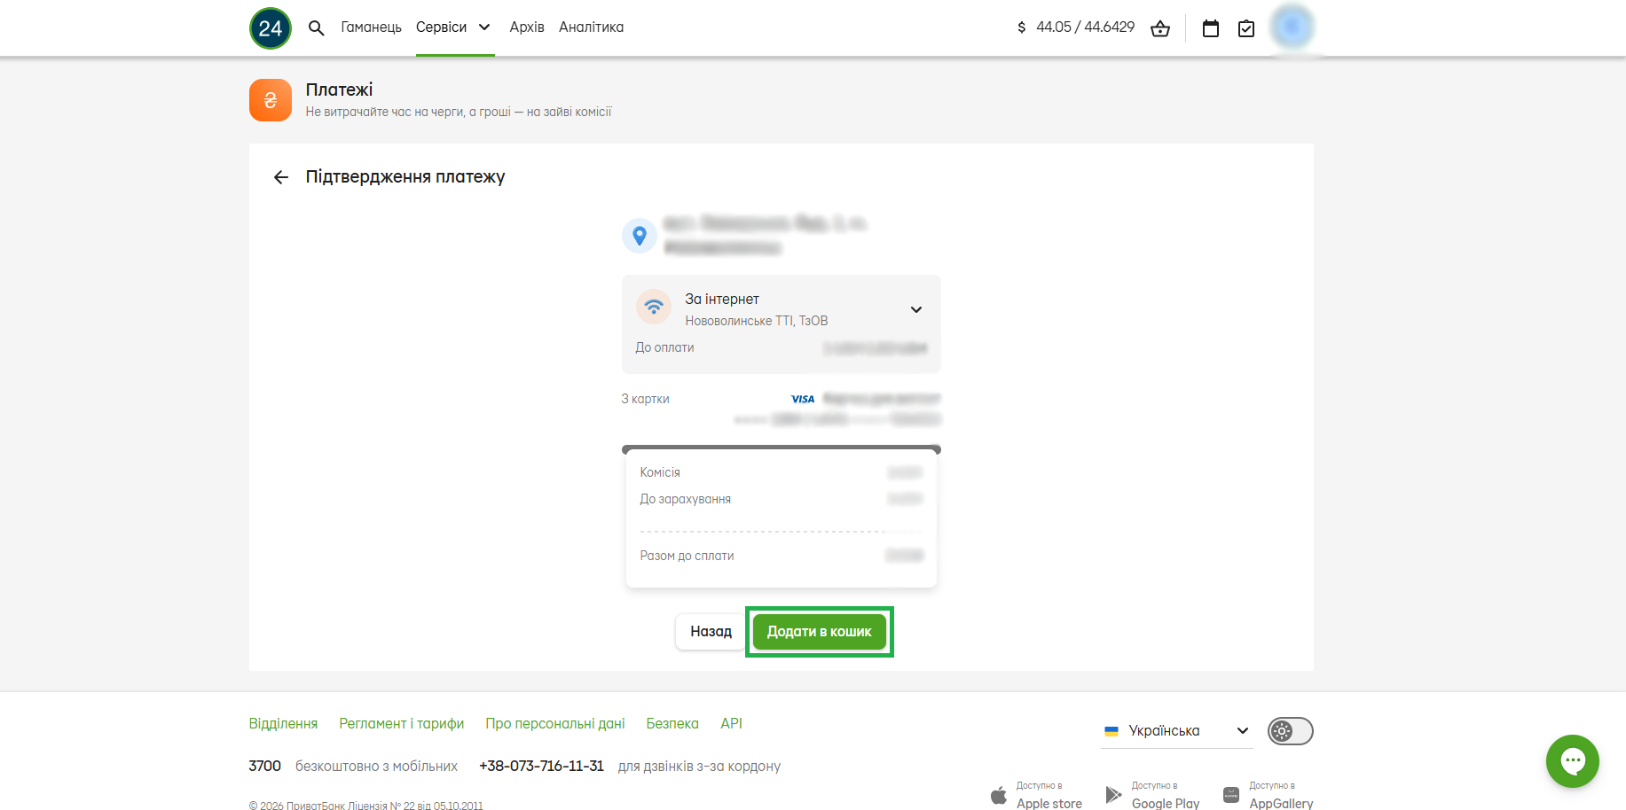Expand the Сервіси menu chevron

point(484,27)
